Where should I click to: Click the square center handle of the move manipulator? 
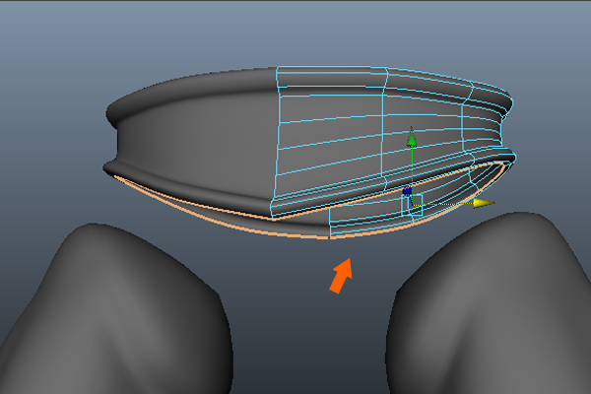pyautogui.click(x=413, y=205)
